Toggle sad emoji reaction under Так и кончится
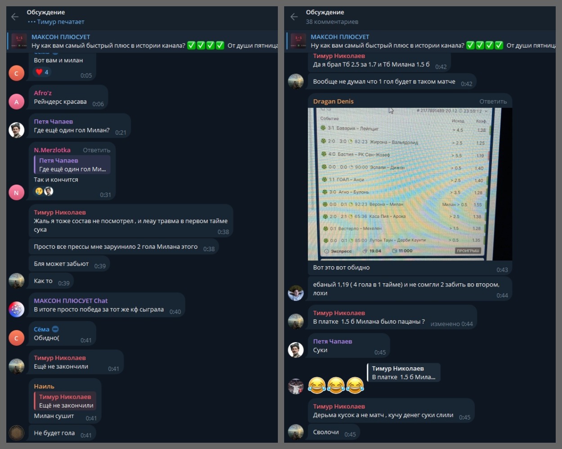Screen dimensions: 562x449 [x=39, y=191]
